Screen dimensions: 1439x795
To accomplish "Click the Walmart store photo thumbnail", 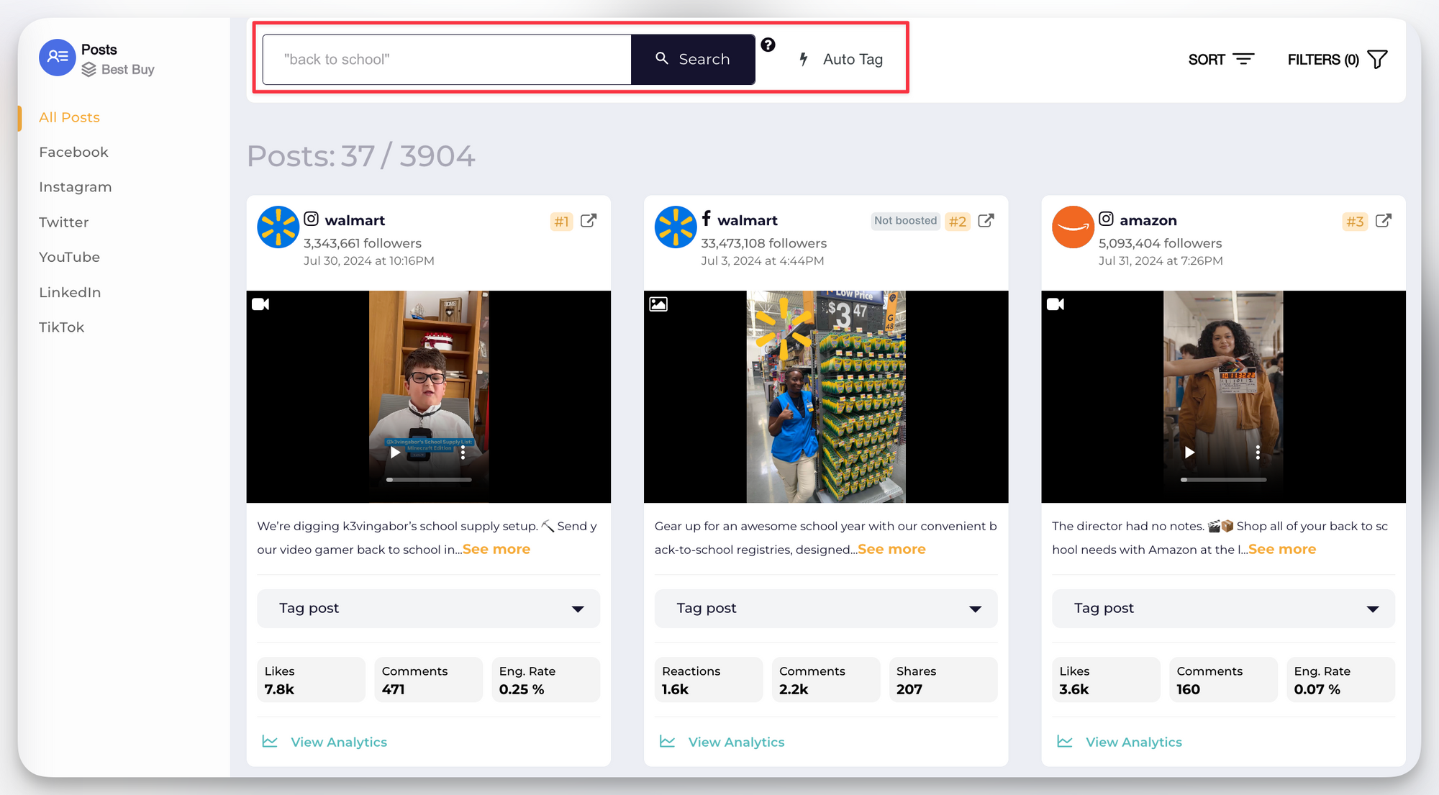I will (826, 396).
